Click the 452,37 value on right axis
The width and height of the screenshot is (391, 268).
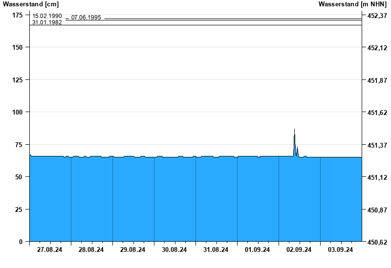[377, 16]
